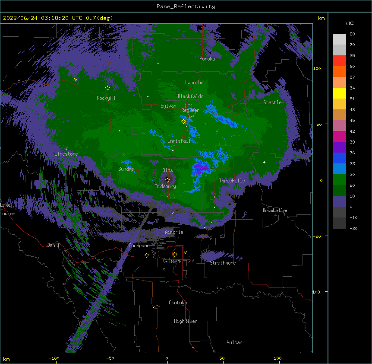Click the Banff town label
This screenshot has height=364, width=372.
pos(54,245)
